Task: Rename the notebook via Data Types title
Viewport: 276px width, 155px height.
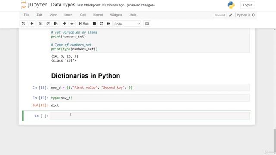Action: (x=63, y=5)
